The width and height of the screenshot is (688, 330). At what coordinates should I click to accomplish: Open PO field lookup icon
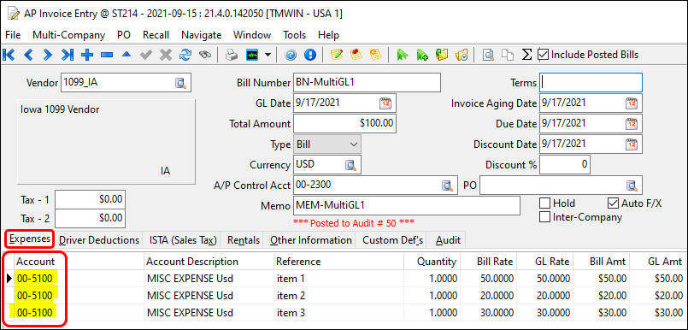pyautogui.click(x=632, y=186)
